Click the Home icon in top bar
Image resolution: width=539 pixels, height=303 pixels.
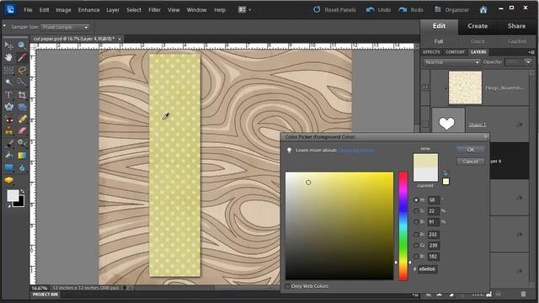pos(483,9)
